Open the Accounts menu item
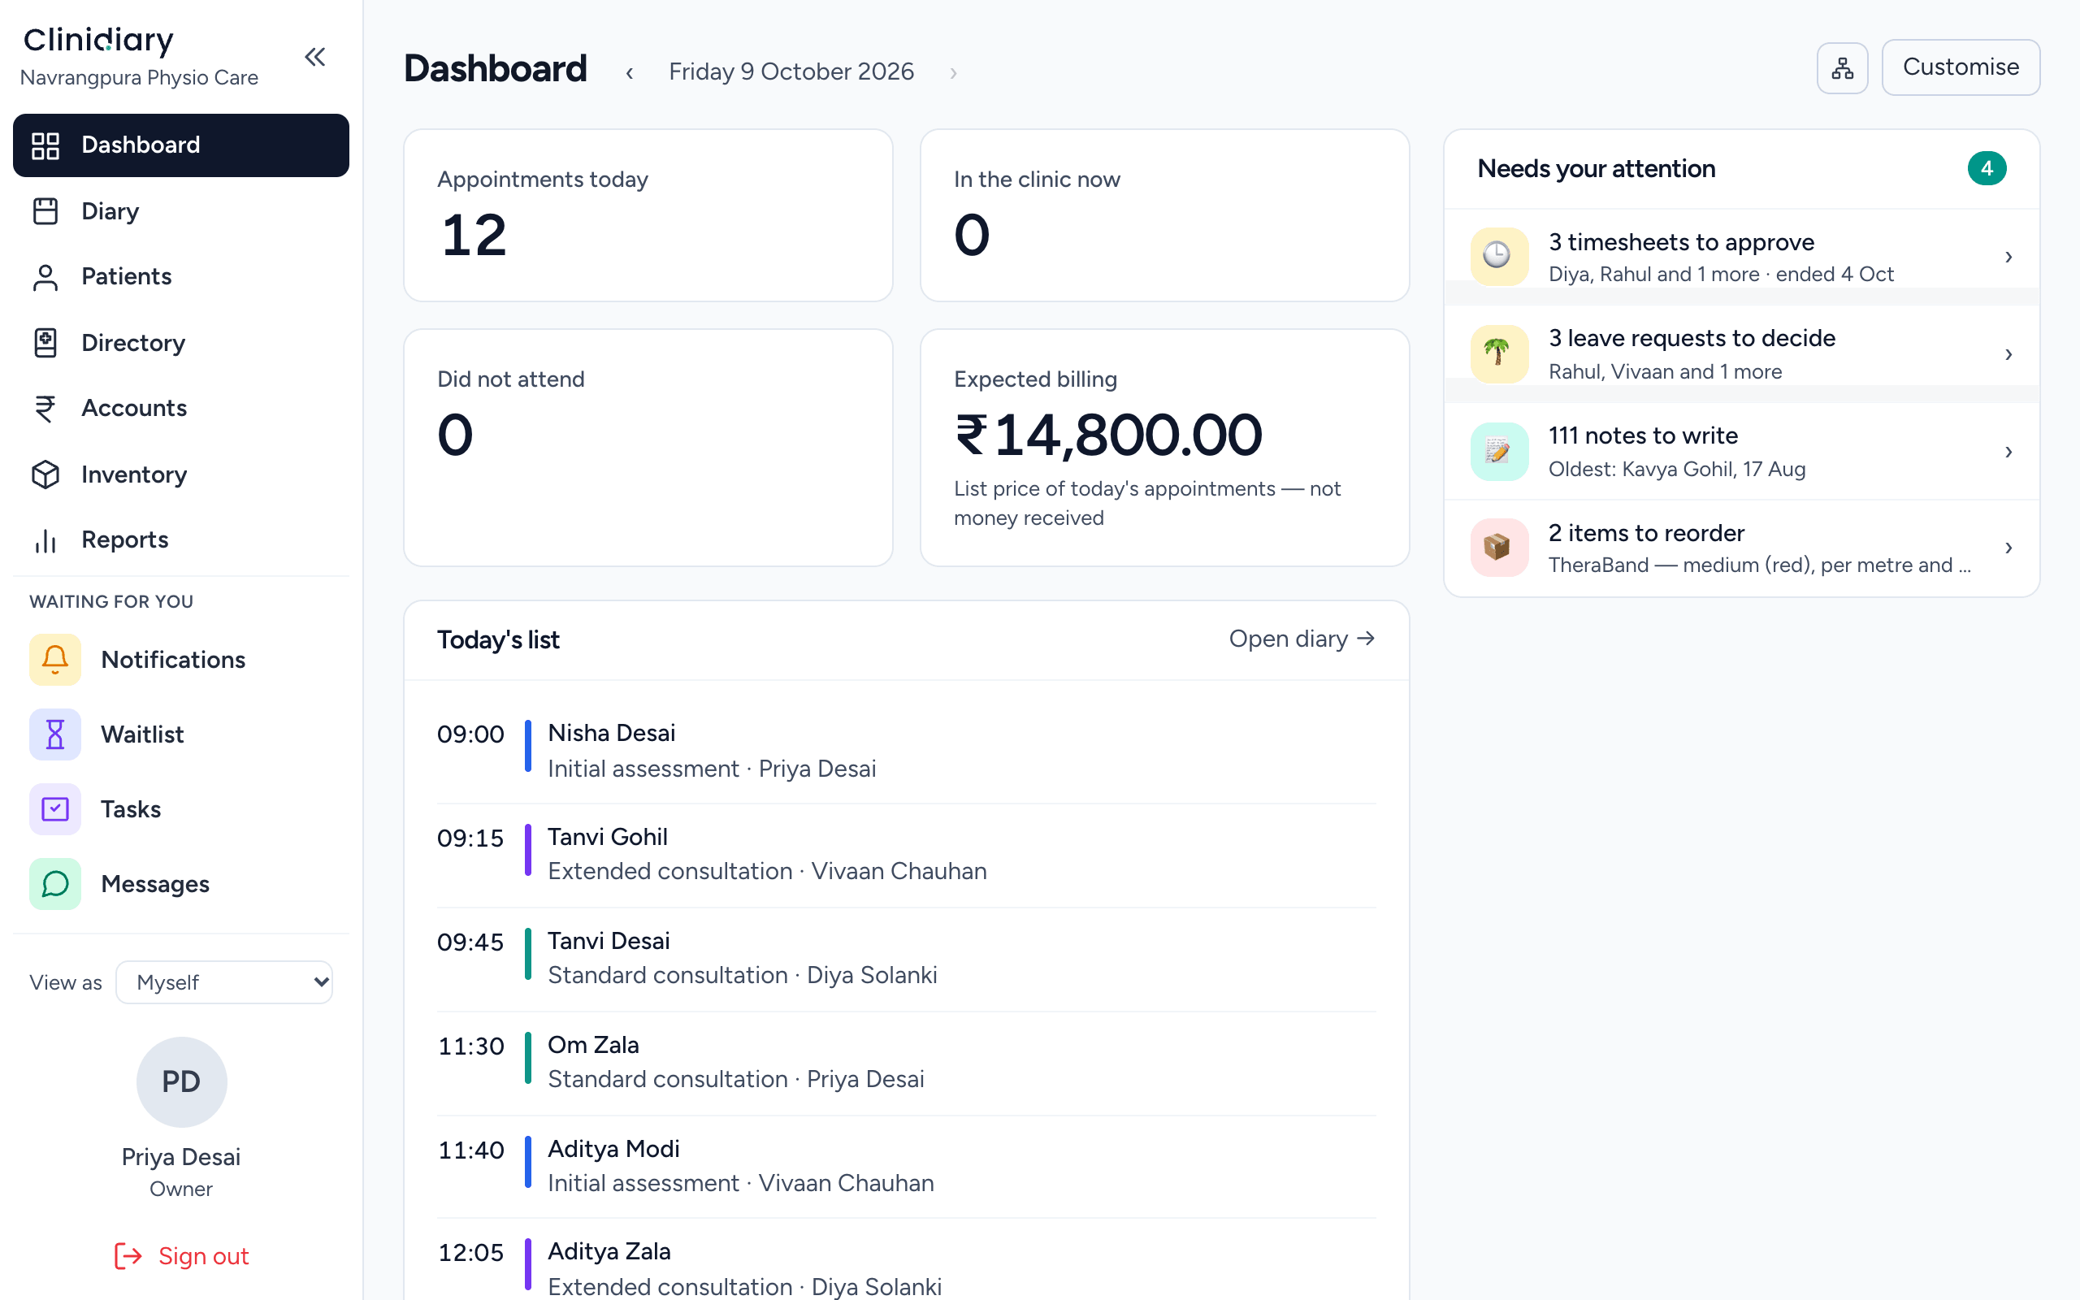2080x1300 pixels. click(x=181, y=409)
